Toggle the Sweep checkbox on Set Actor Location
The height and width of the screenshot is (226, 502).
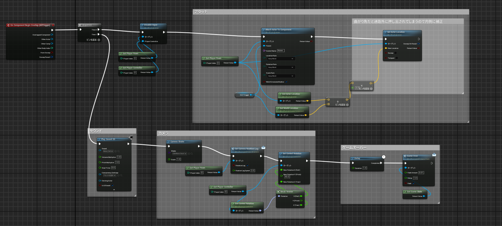[x=396, y=53]
